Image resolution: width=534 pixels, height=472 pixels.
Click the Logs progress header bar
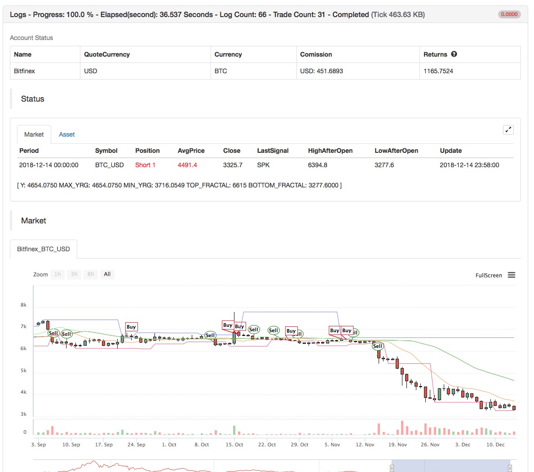265,14
